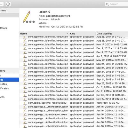This screenshot has width=128, height=128.
Task: Click 'Sep 24, 2018 at 7:39:17 PM' cell
Action: tap(112, 64)
